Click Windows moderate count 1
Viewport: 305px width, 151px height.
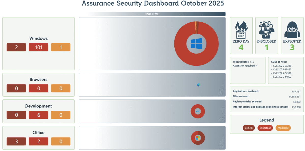[61, 47]
